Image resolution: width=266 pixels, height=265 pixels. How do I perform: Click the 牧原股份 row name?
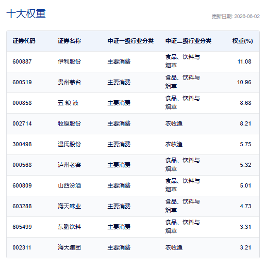pyautogui.click(x=69, y=123)
